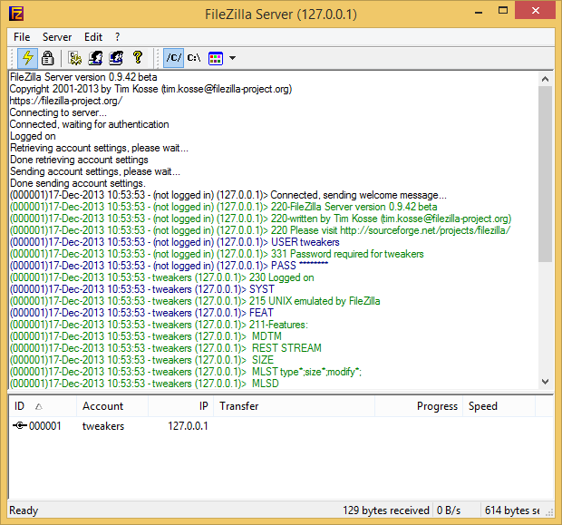
Task: Lock the server with padlock icon
Action: coord(47,58)
